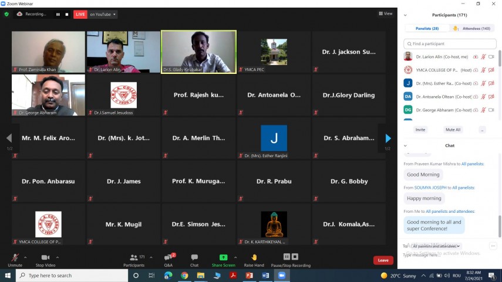This screenshot has height=282, width=502.
Task: Toggle camera for Dr. George Abharam row
Action: click(491, 110)
